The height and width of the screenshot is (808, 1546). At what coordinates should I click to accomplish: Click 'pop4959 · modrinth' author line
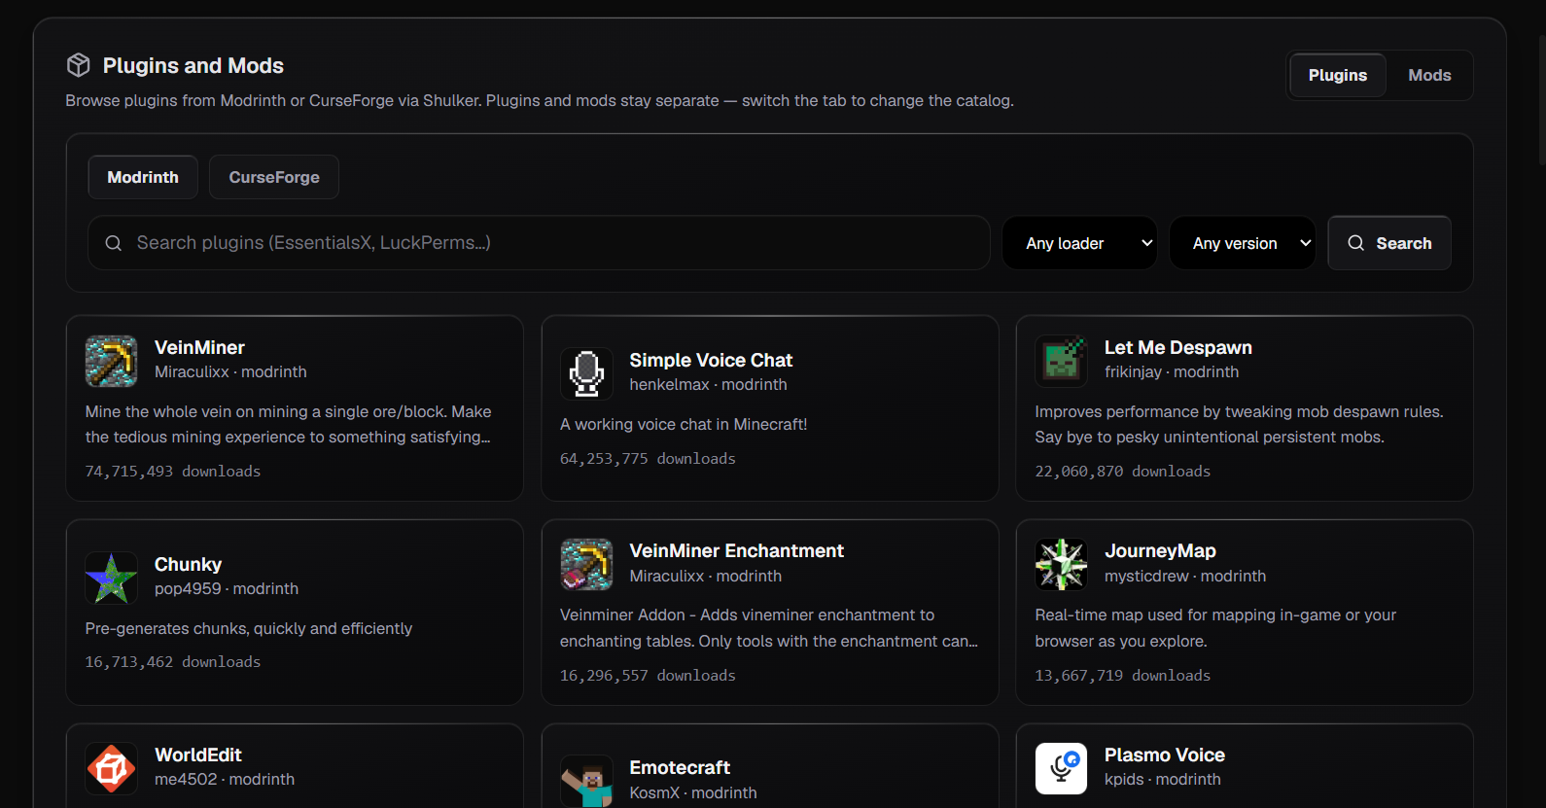click(227, 588)
